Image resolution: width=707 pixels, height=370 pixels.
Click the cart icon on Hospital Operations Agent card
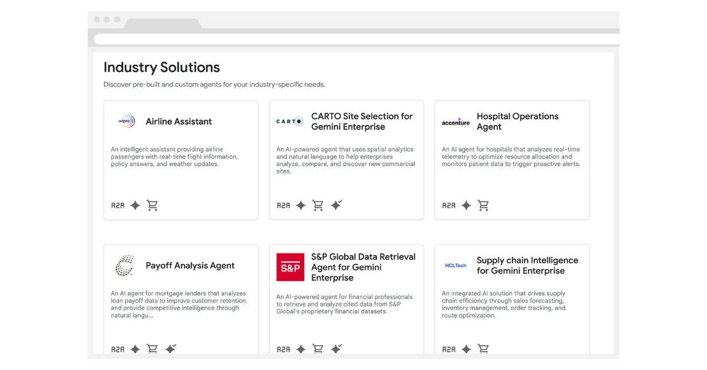click(x=483, y=205)
